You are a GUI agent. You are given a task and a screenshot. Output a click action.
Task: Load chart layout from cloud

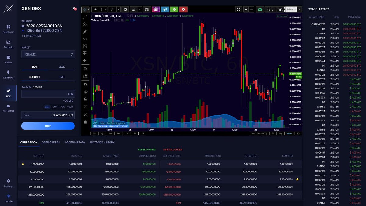coord(270,9)
